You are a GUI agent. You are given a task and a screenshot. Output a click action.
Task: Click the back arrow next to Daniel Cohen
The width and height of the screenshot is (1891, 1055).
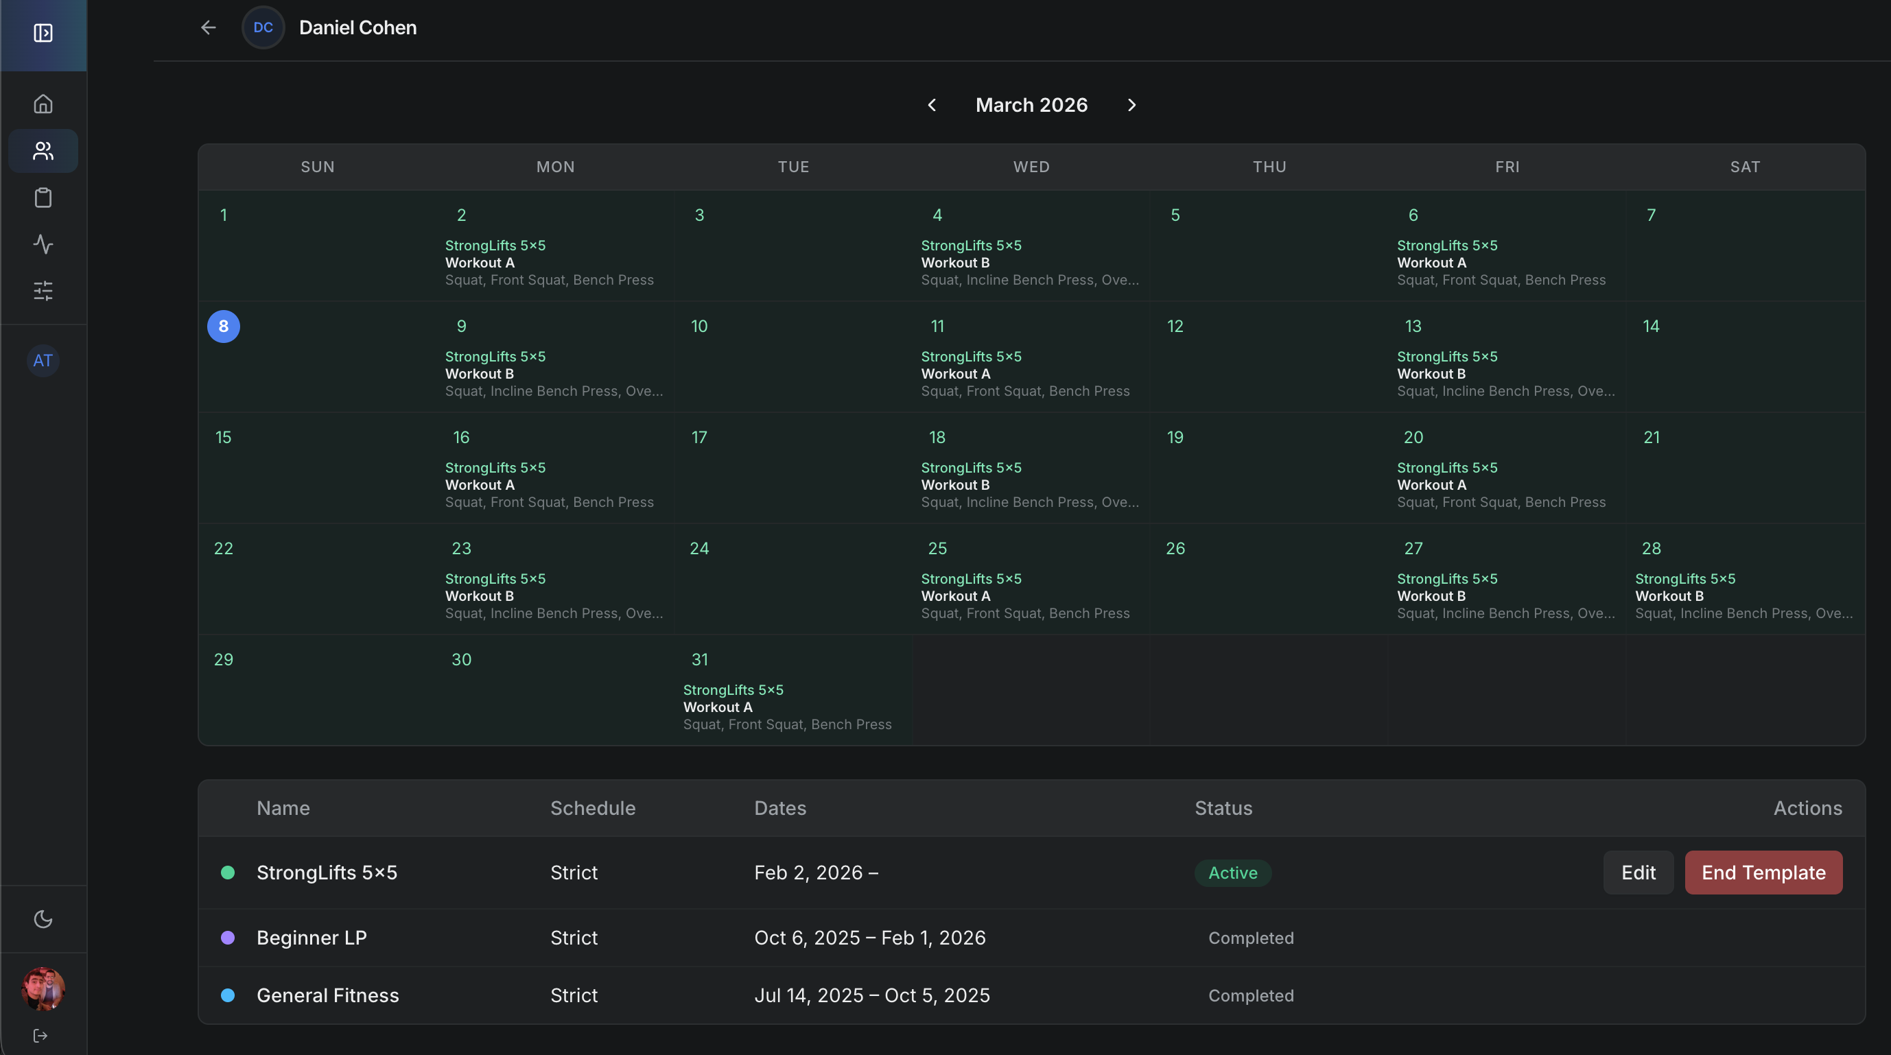click(x=208, y=27)
